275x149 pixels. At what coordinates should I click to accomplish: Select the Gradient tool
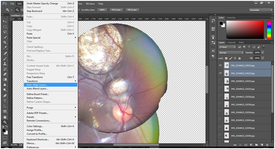point(5,79)
